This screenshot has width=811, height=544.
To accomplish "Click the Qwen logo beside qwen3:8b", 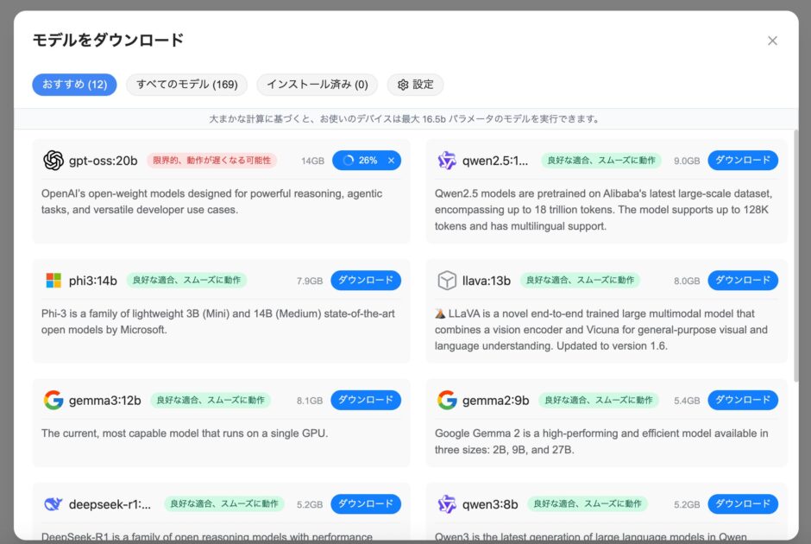I will (447, 504).
